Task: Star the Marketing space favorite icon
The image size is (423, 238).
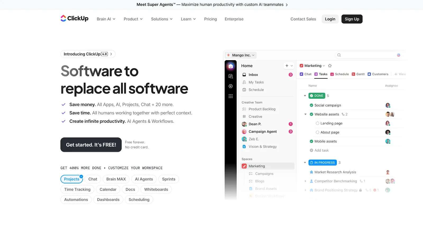Action: pos(330,66)
